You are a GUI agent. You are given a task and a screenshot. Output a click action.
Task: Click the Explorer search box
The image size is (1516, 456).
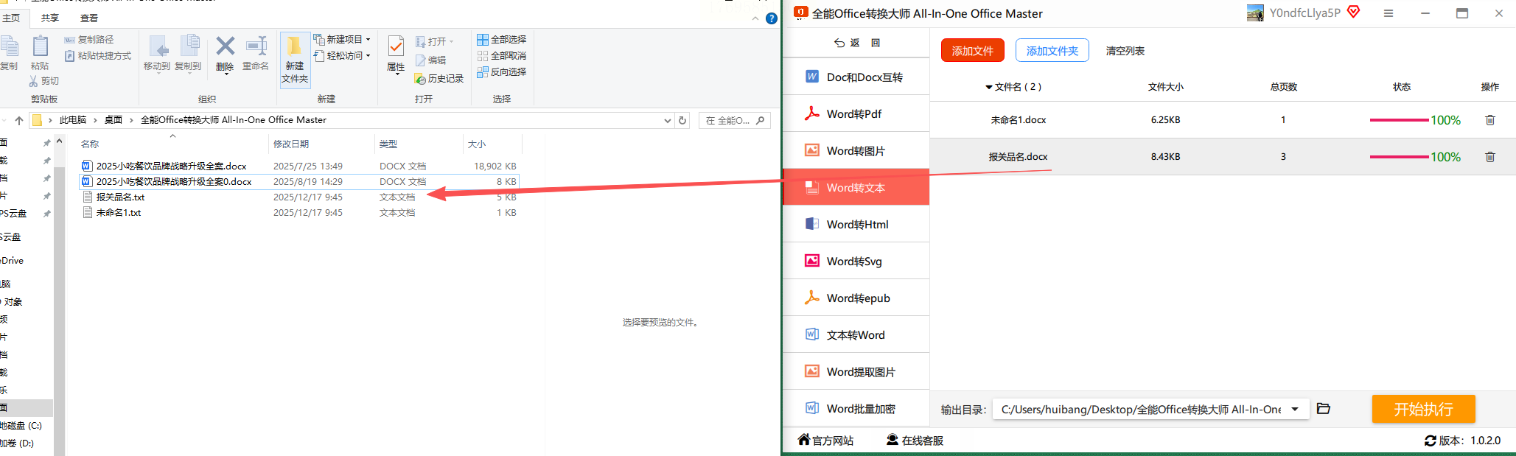734,120
